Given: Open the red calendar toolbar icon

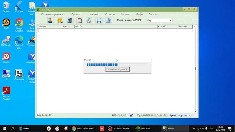Looking at the screenshot, I should (80, 21).
